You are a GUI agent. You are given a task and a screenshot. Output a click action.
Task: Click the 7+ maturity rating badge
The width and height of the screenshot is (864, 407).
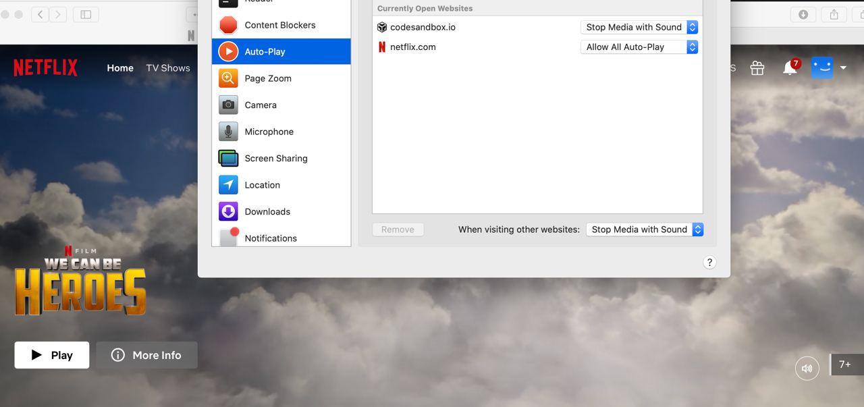[x=846, y=364]
